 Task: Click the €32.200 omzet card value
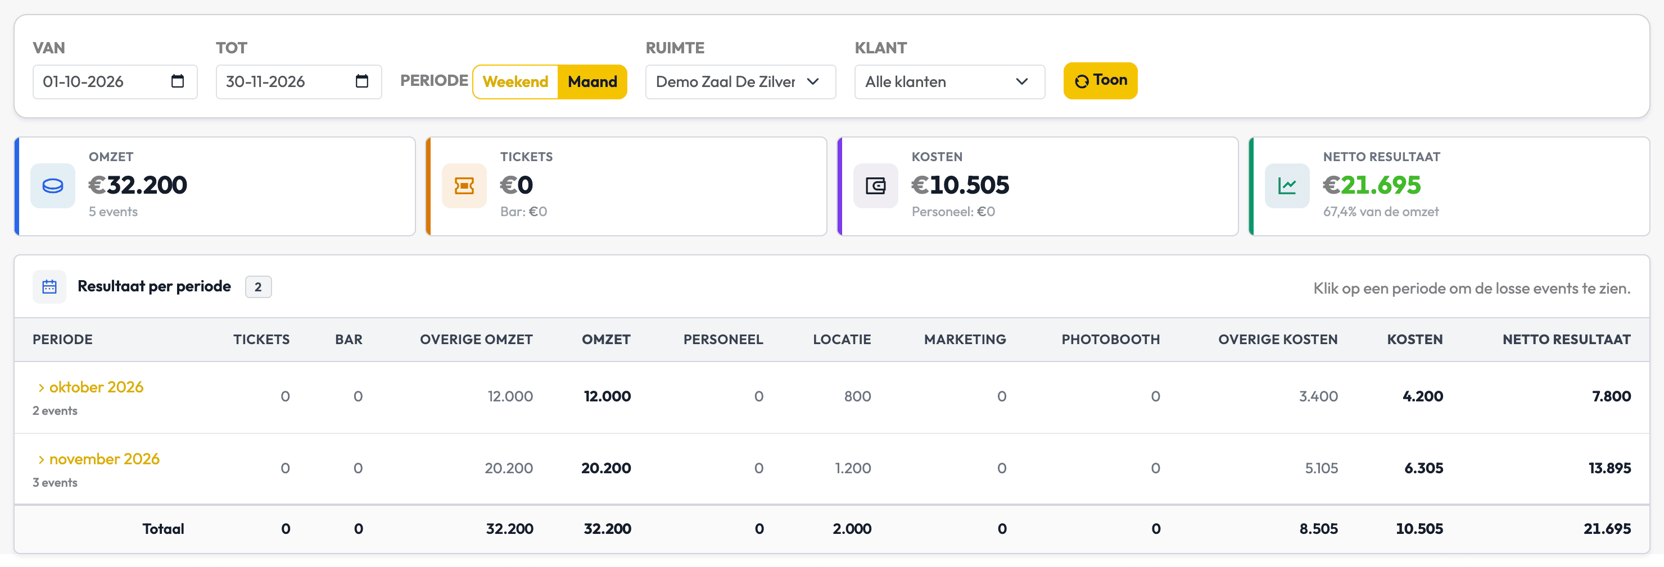pos(138,185)
